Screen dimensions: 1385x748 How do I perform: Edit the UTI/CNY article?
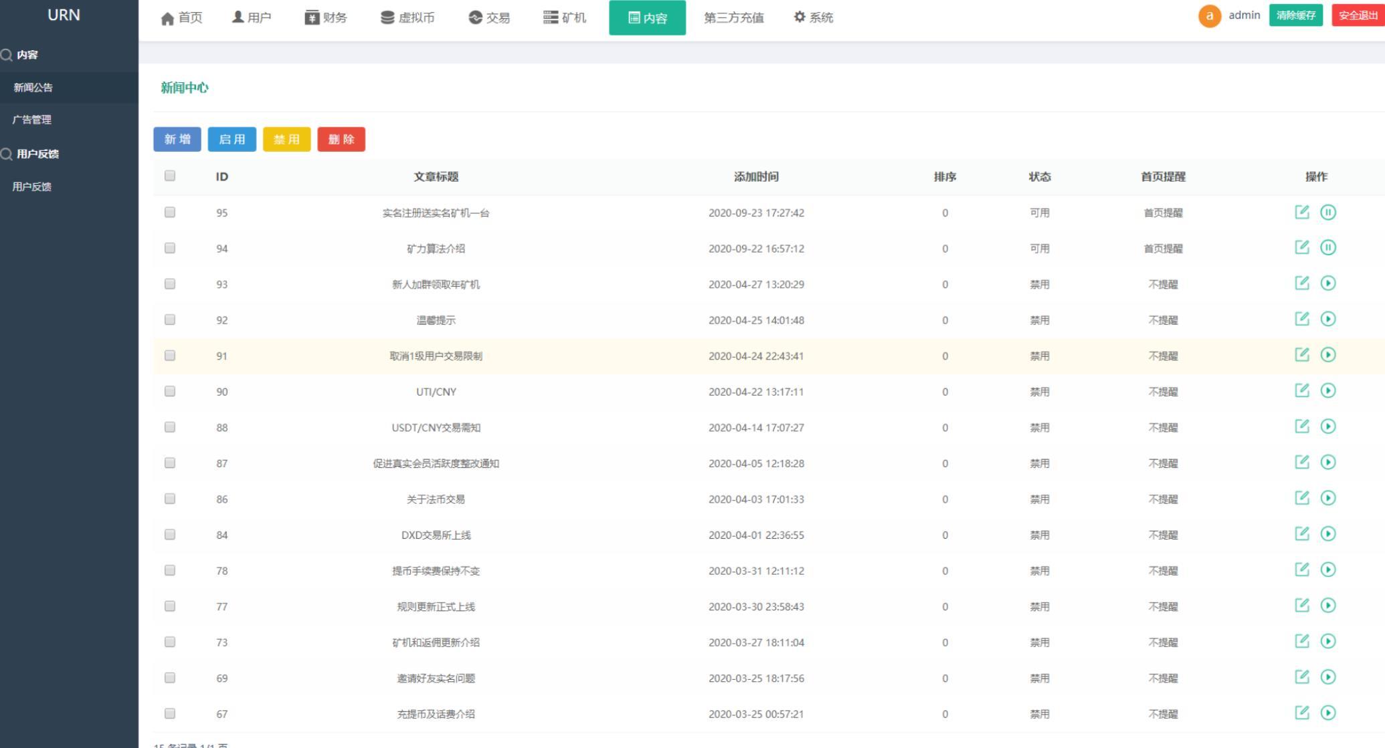1301,390
